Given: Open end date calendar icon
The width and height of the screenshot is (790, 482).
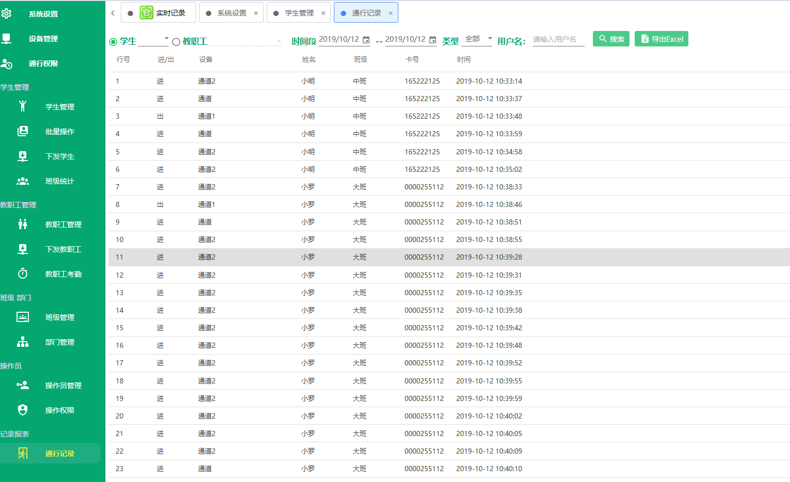Looking at the screenshot, I should 433,40.
